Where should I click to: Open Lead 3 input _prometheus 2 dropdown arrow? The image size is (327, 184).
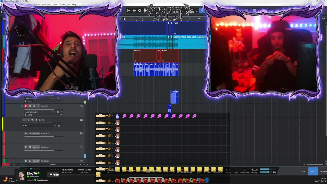click(61, 112)
